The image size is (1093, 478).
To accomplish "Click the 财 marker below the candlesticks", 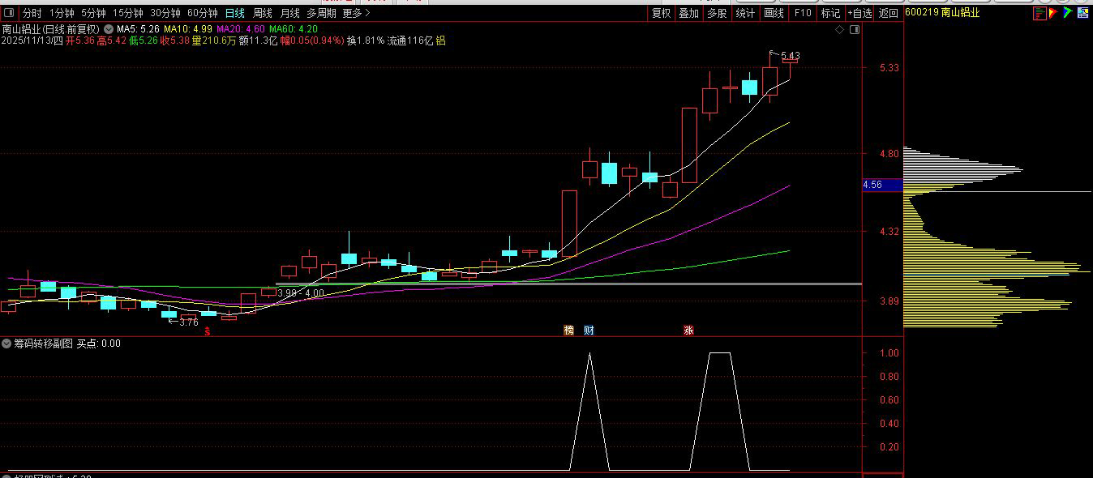I will tap(589, 331).
